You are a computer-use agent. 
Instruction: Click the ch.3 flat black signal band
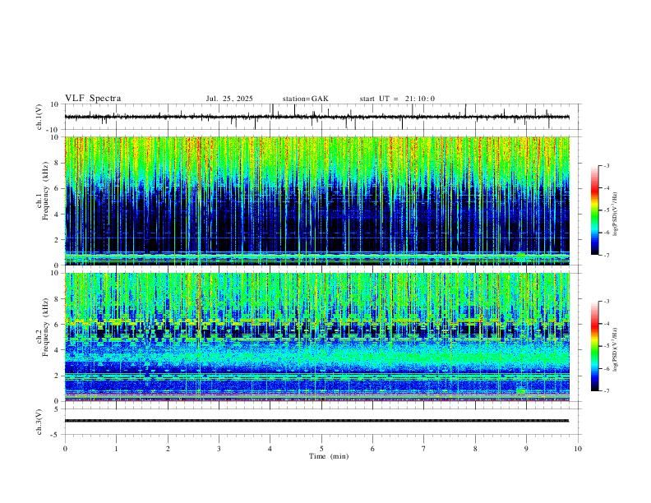316,421
